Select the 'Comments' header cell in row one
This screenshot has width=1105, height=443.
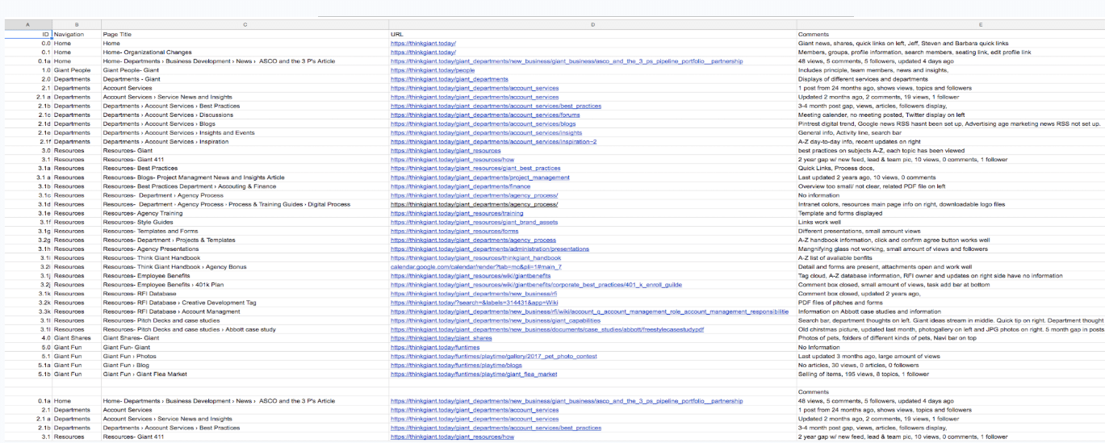pyautogui.click(x=813, y=35)
